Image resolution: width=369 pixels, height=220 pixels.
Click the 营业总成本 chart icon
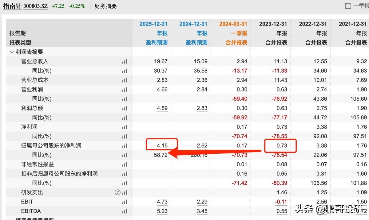[x=125, y=80]
